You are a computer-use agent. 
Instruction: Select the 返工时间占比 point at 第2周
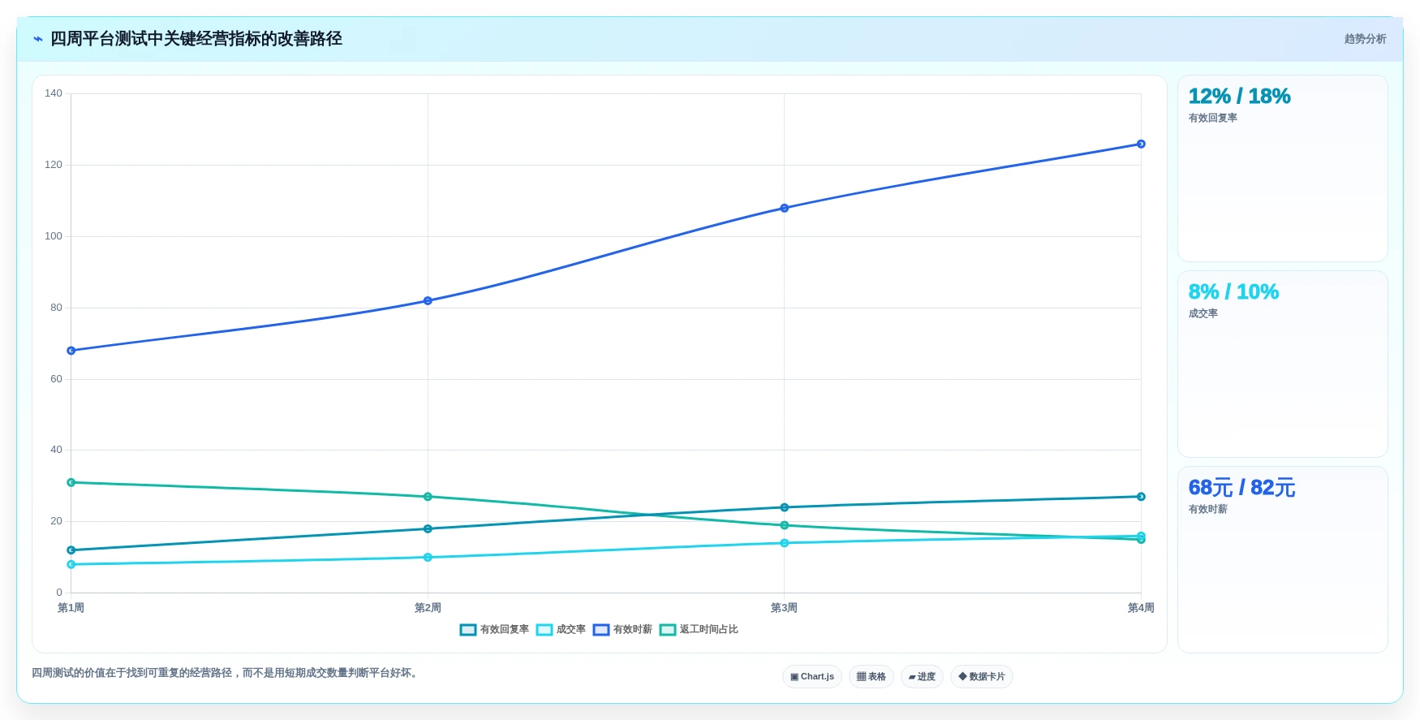428,497
